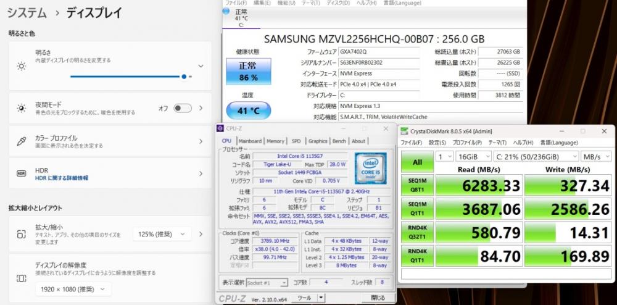Run the SEQ1M Q8T1 test
Screen dimensions: 617x305
click(x=417, y=185)
